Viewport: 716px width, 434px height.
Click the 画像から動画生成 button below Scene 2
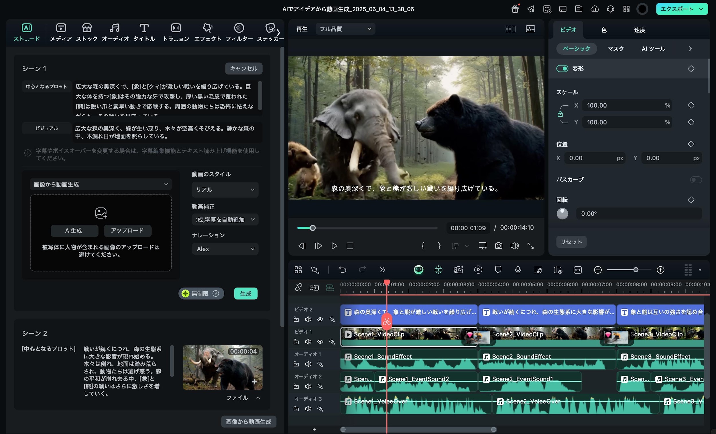[x=249, y=421]
